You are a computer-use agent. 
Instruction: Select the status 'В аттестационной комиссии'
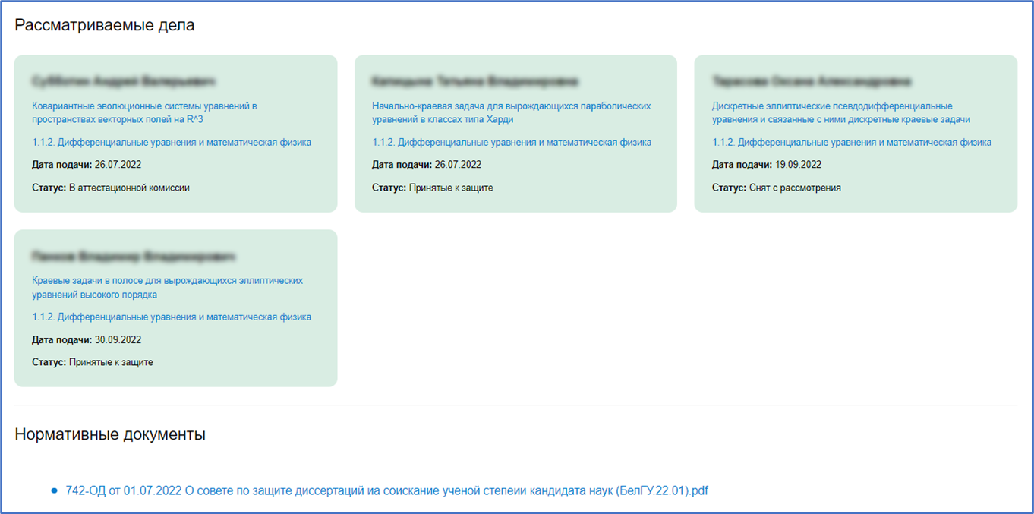[x=129, y=188]
